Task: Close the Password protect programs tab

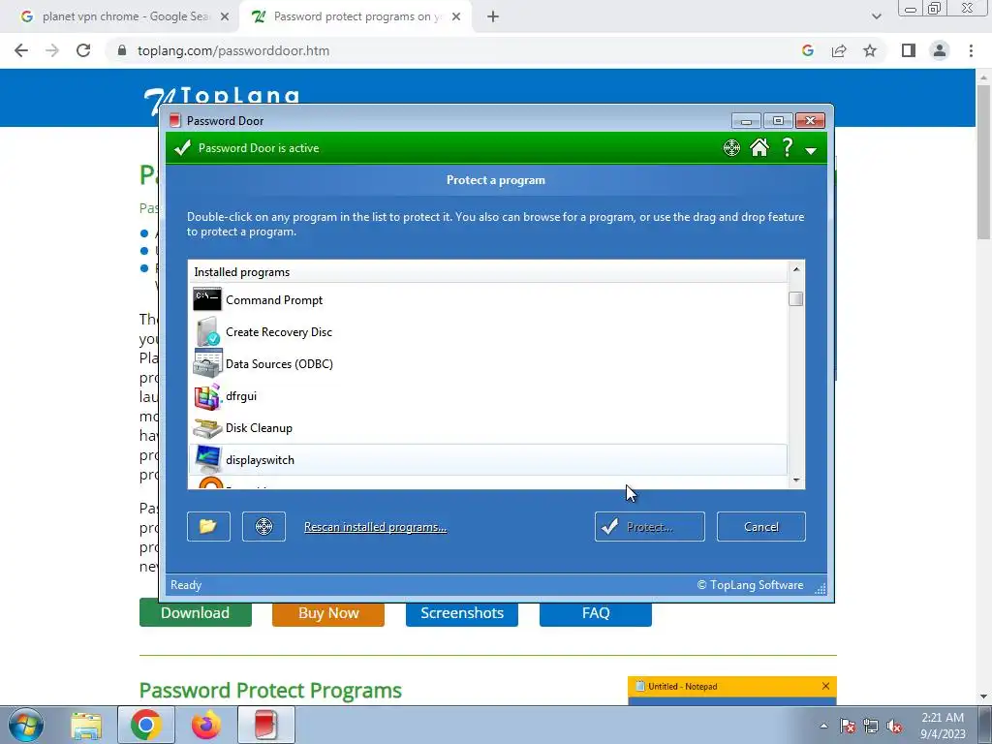Action: click(456, 17)
